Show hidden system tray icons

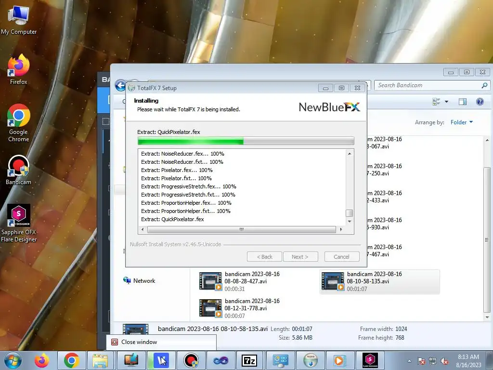click(x=409, y=361)
